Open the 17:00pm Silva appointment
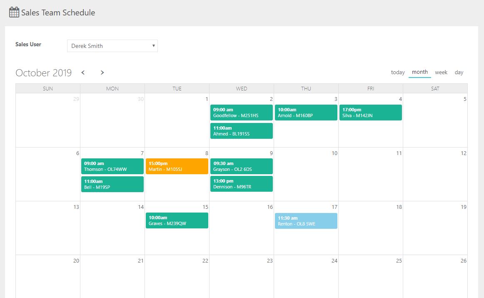The width and height of the screenshot is (484, 298). pos(371,113)
